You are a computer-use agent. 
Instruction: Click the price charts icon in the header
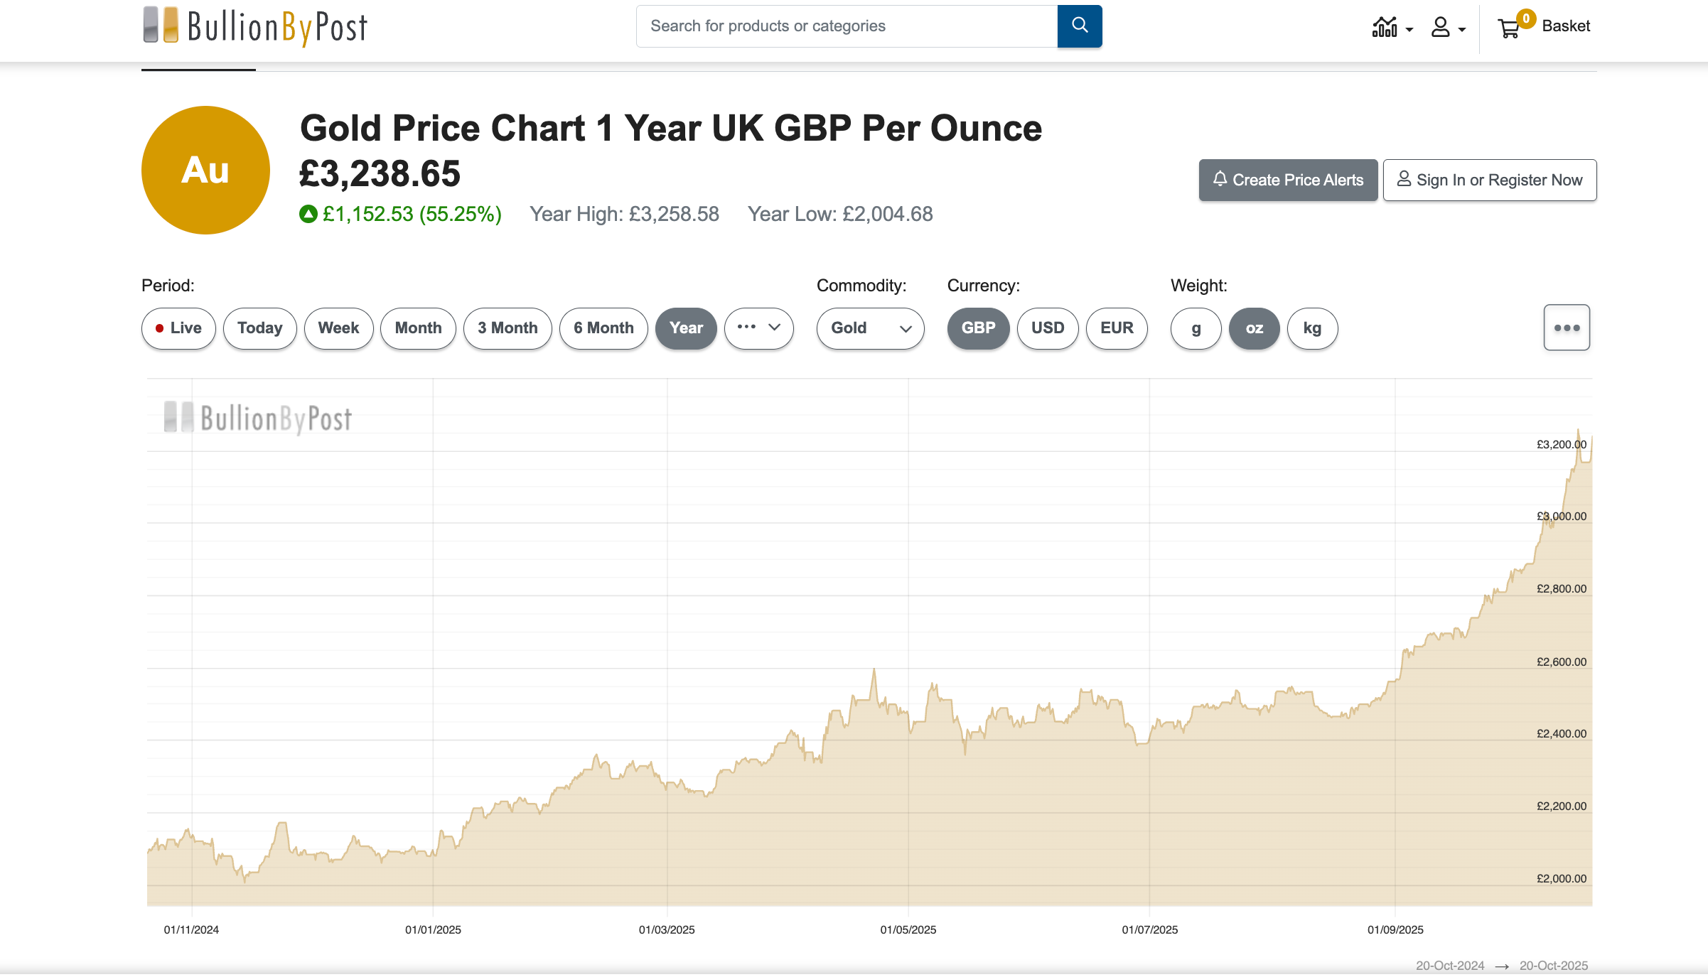(x=1385, y=27)
